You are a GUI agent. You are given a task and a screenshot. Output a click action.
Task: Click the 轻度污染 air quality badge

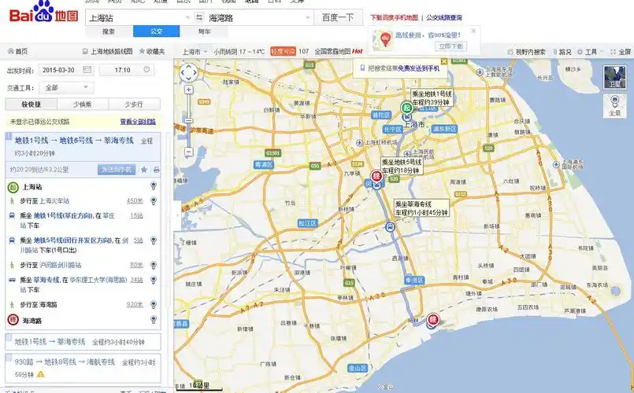click(283, 51)
